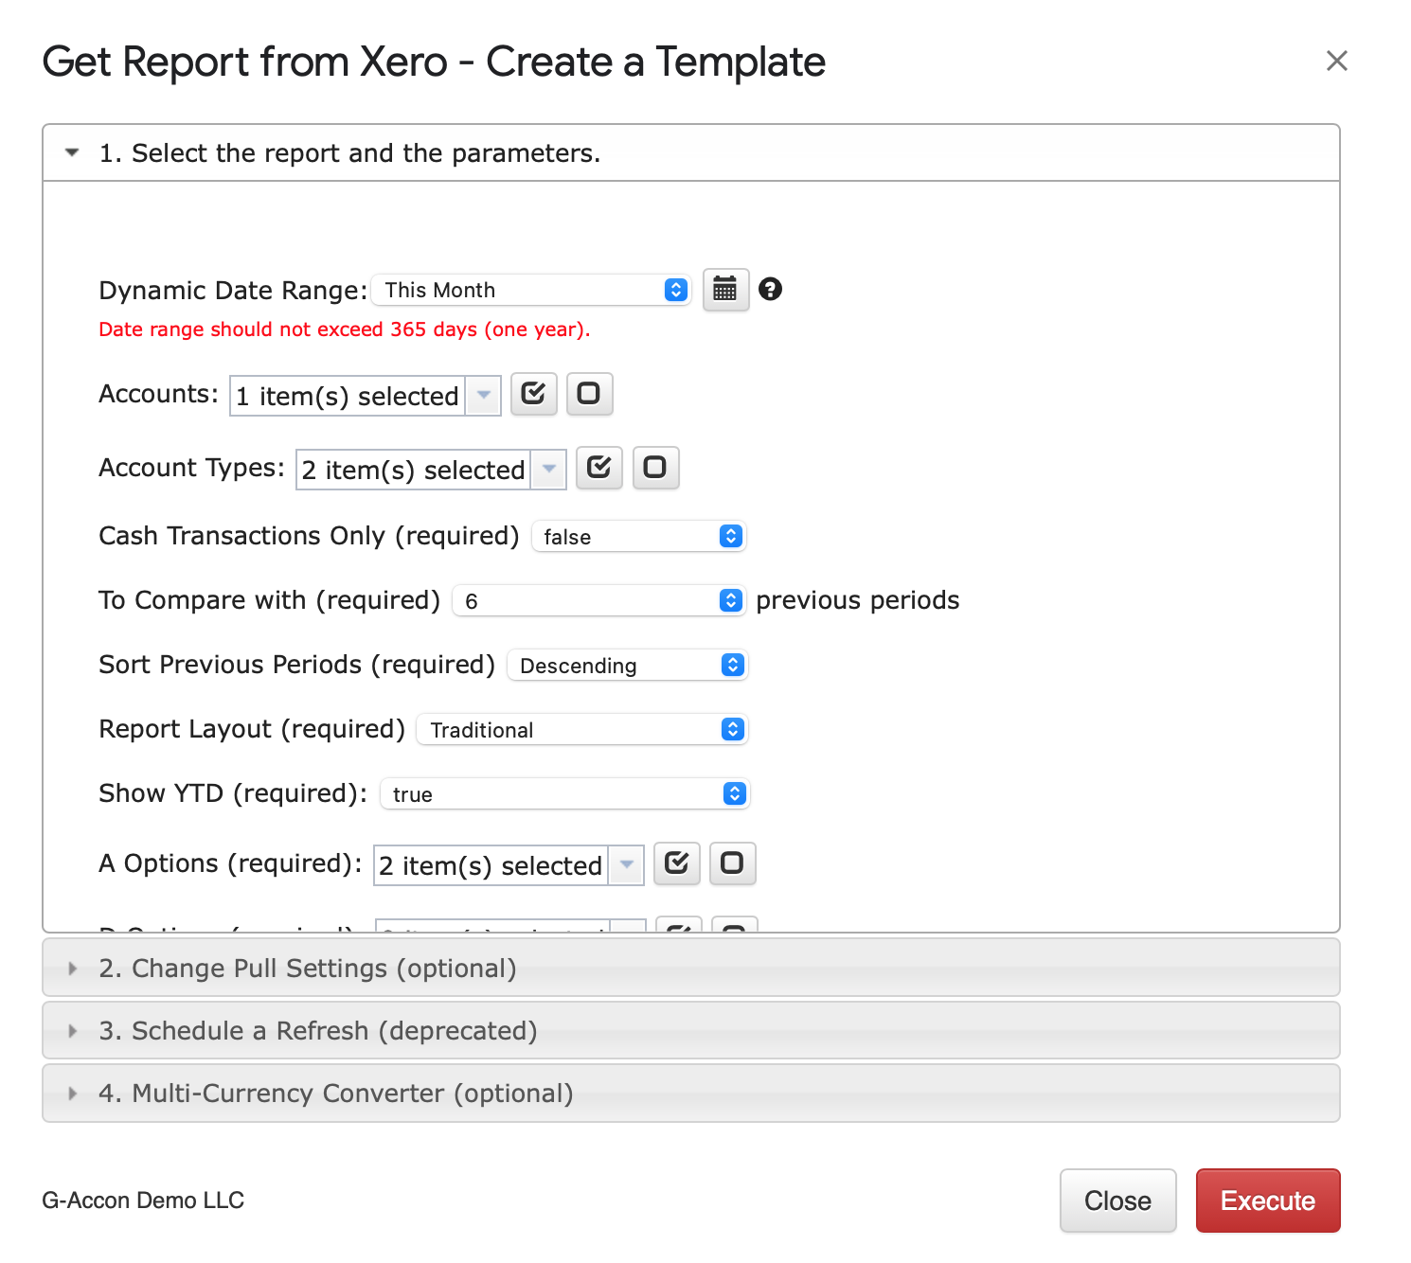This screenshot has width=1411, height=1263.
Task: Deselect all Account Types using empty box icon
Action: pos(655,468)
